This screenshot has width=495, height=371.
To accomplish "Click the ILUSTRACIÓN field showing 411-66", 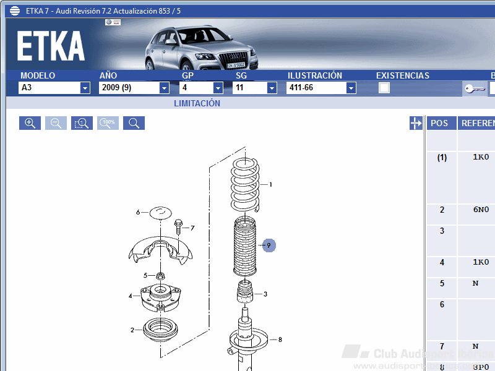I will [x=321, y=88].
